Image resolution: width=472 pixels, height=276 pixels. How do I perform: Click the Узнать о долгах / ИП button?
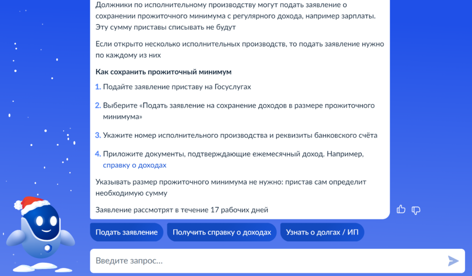point(322,232)
